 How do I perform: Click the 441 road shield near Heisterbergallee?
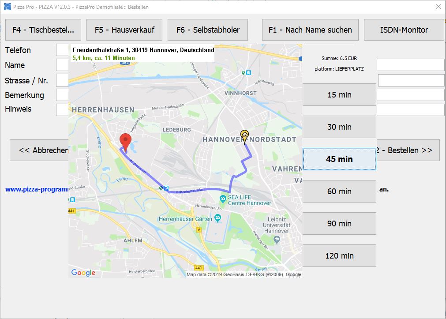pos(199,268)
